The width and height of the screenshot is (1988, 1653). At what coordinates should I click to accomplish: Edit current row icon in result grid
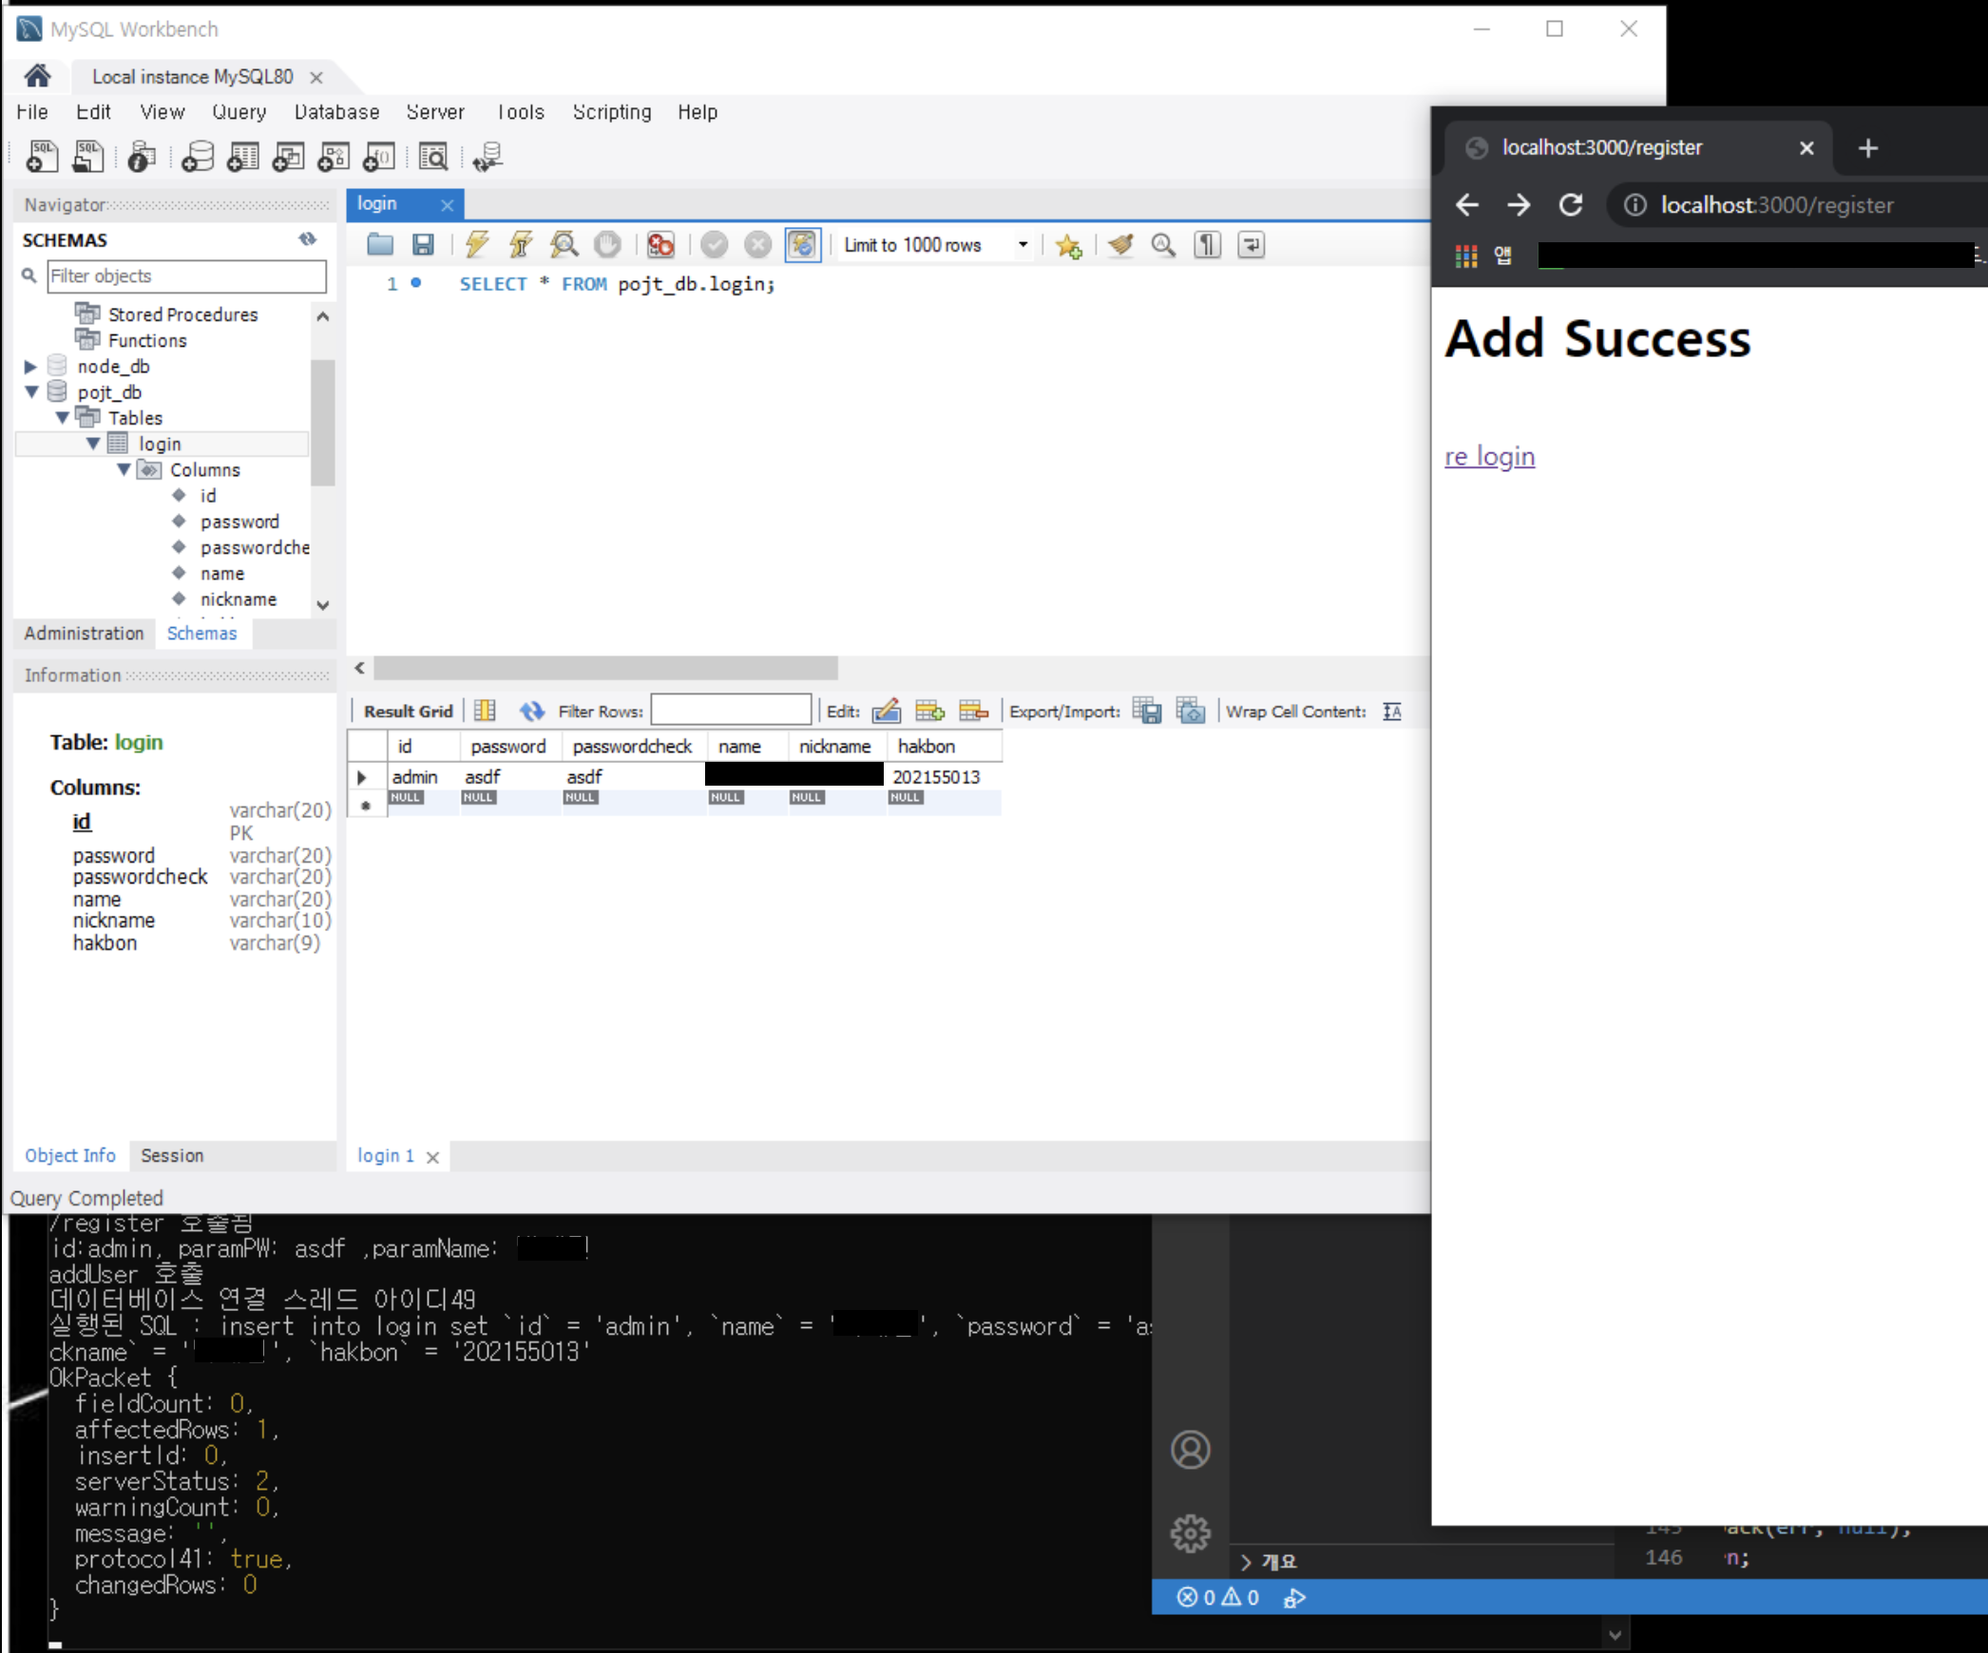point(887,711)
